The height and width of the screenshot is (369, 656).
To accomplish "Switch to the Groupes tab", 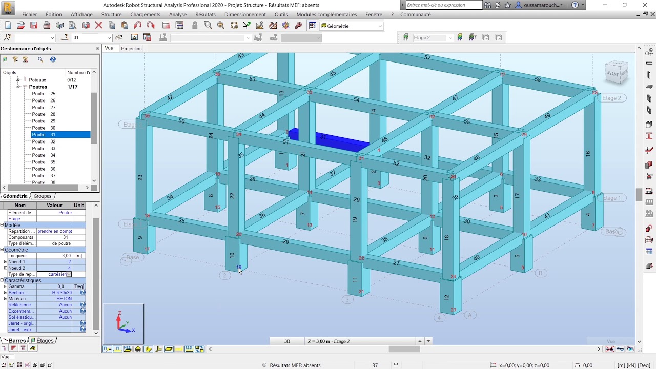I will (43, 196).
